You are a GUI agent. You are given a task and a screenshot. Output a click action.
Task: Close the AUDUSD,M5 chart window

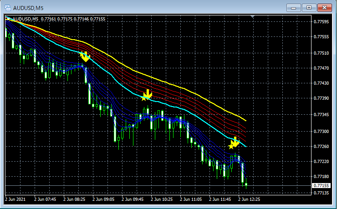(x=325, y=8)
